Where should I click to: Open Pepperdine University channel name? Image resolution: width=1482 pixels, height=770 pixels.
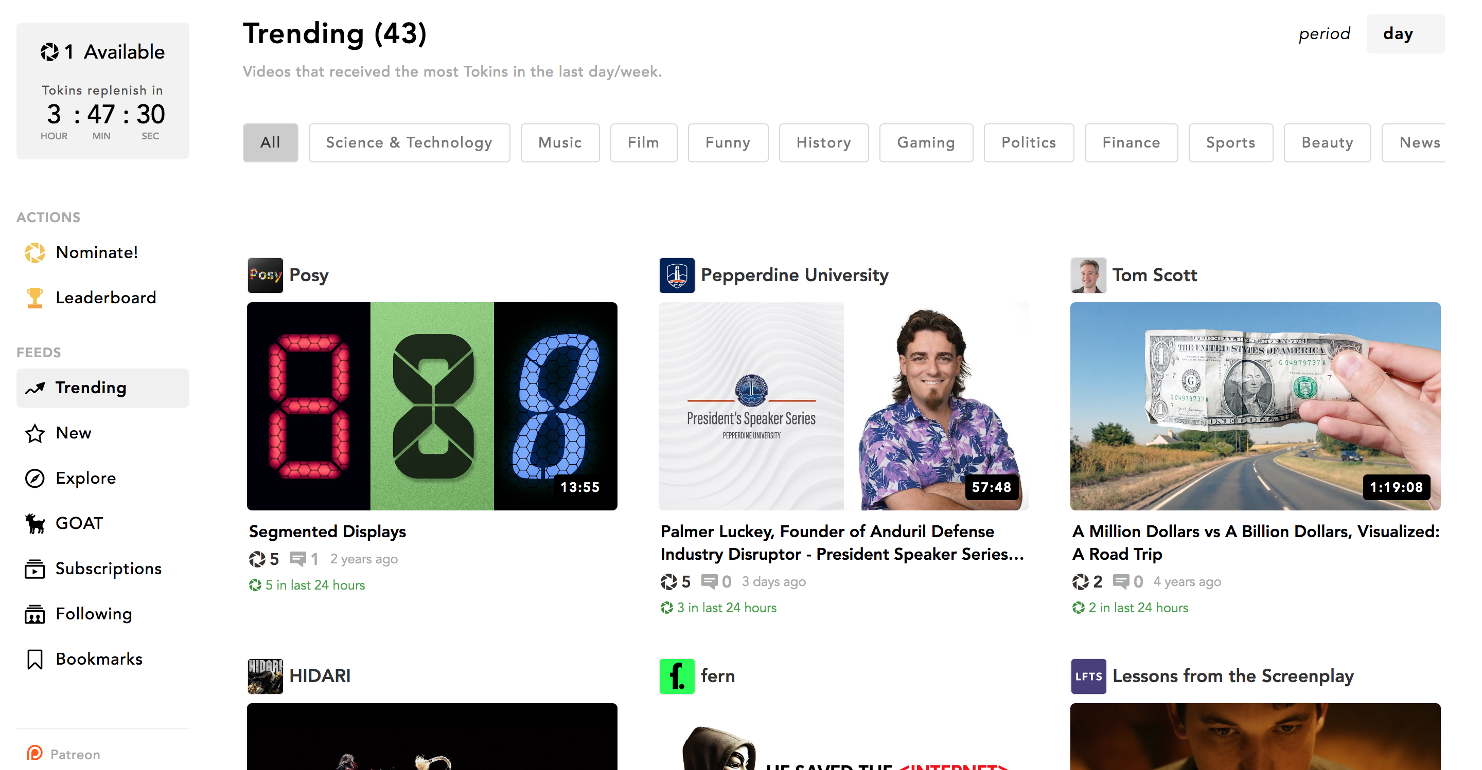coord(795,275)
